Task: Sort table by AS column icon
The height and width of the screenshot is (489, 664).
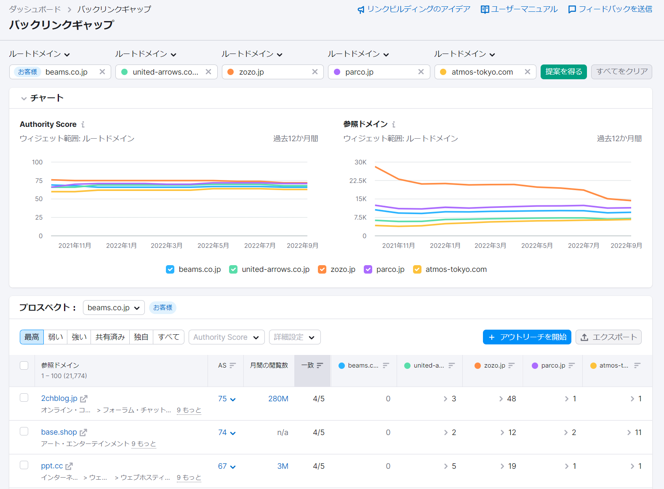Action: [233, 365]
